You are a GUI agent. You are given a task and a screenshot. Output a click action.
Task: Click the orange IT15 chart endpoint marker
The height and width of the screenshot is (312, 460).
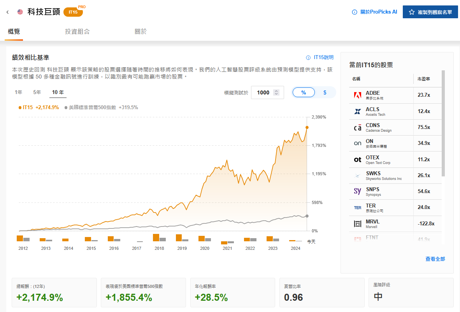(307, 127)
